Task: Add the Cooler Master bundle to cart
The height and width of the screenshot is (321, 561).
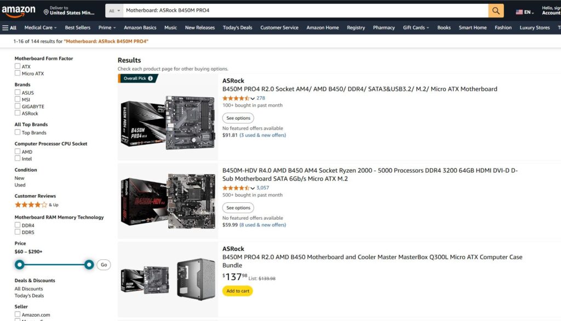Action: 238,291
